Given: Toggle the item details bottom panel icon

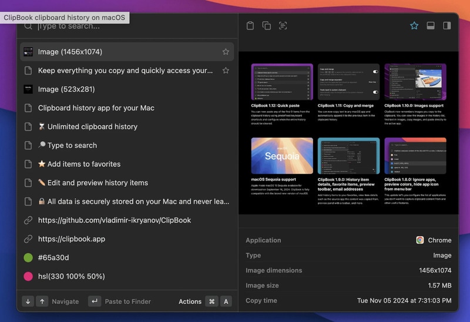Looking at the screenshot, I should pyautogui.click(x=431, y=26).
